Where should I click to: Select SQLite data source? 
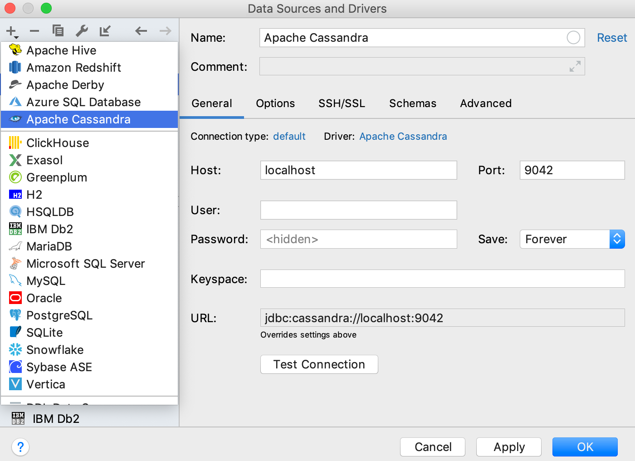point(89,333)
